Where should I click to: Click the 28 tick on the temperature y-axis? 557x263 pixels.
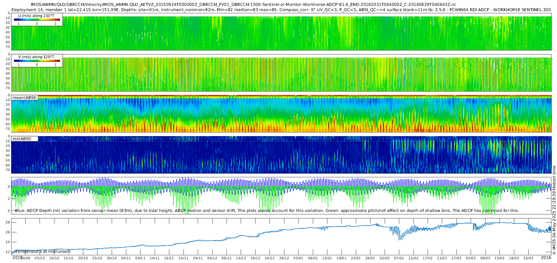[8, 222]
